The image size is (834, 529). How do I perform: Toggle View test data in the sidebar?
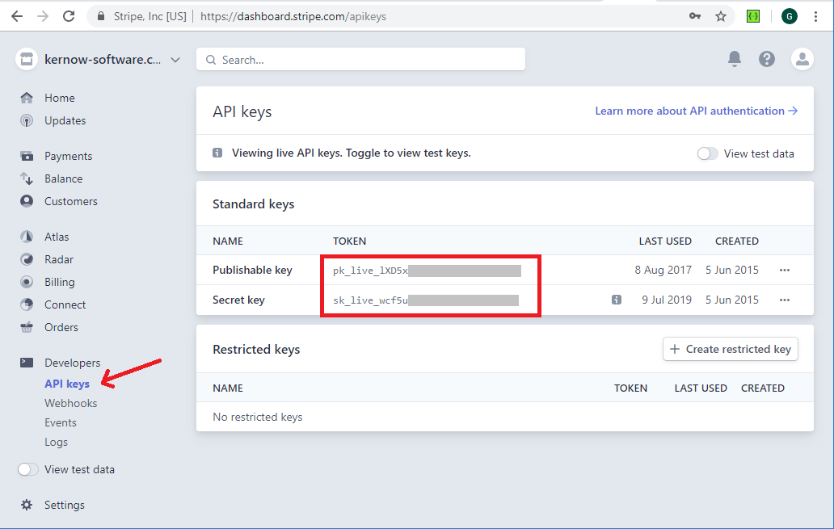pyautogui.click(x=28, y=469)
